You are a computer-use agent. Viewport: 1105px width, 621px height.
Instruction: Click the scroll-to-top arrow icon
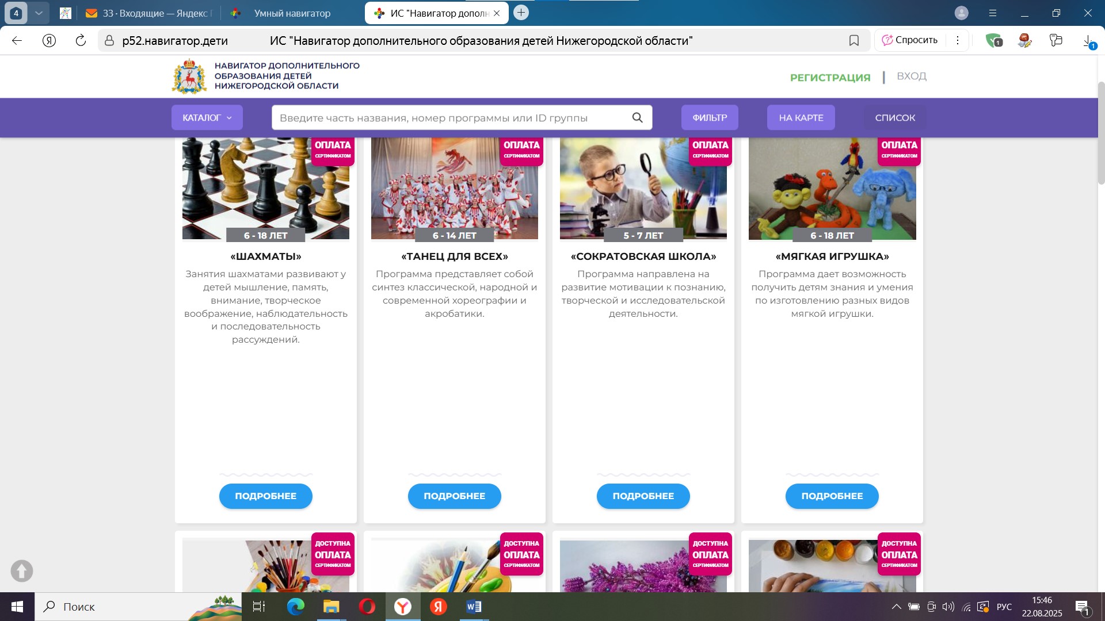point(22,571)
